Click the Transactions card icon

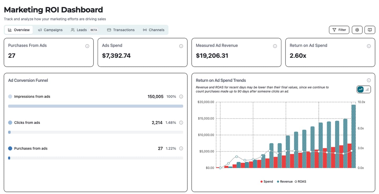click(x=109, y=30)
